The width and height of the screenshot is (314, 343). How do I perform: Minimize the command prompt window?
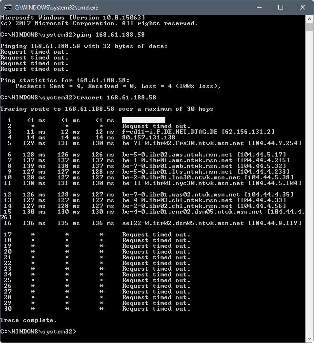point(259,8)
